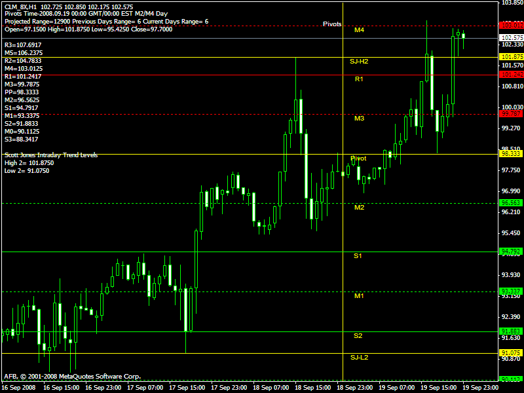Click the 101.875 yellow price tag
The image size is (524, 393).
511,57
